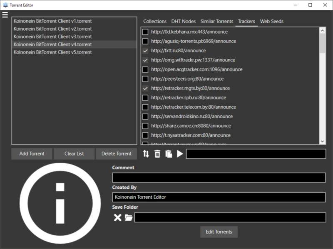Check the peersteers.org:80 tracker checkbox
The image size is (333, 249).
pos(145,79)
